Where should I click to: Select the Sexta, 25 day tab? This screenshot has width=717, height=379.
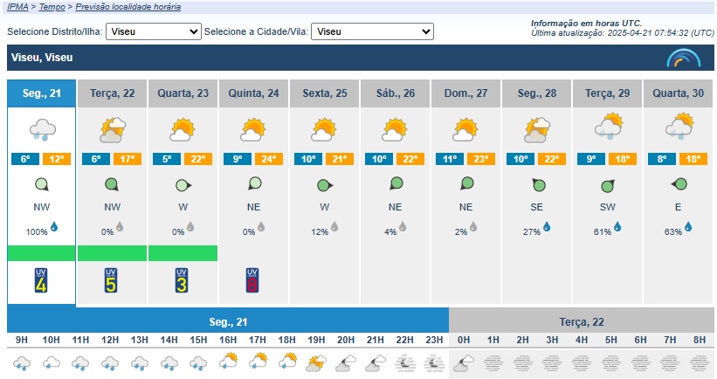325,93
